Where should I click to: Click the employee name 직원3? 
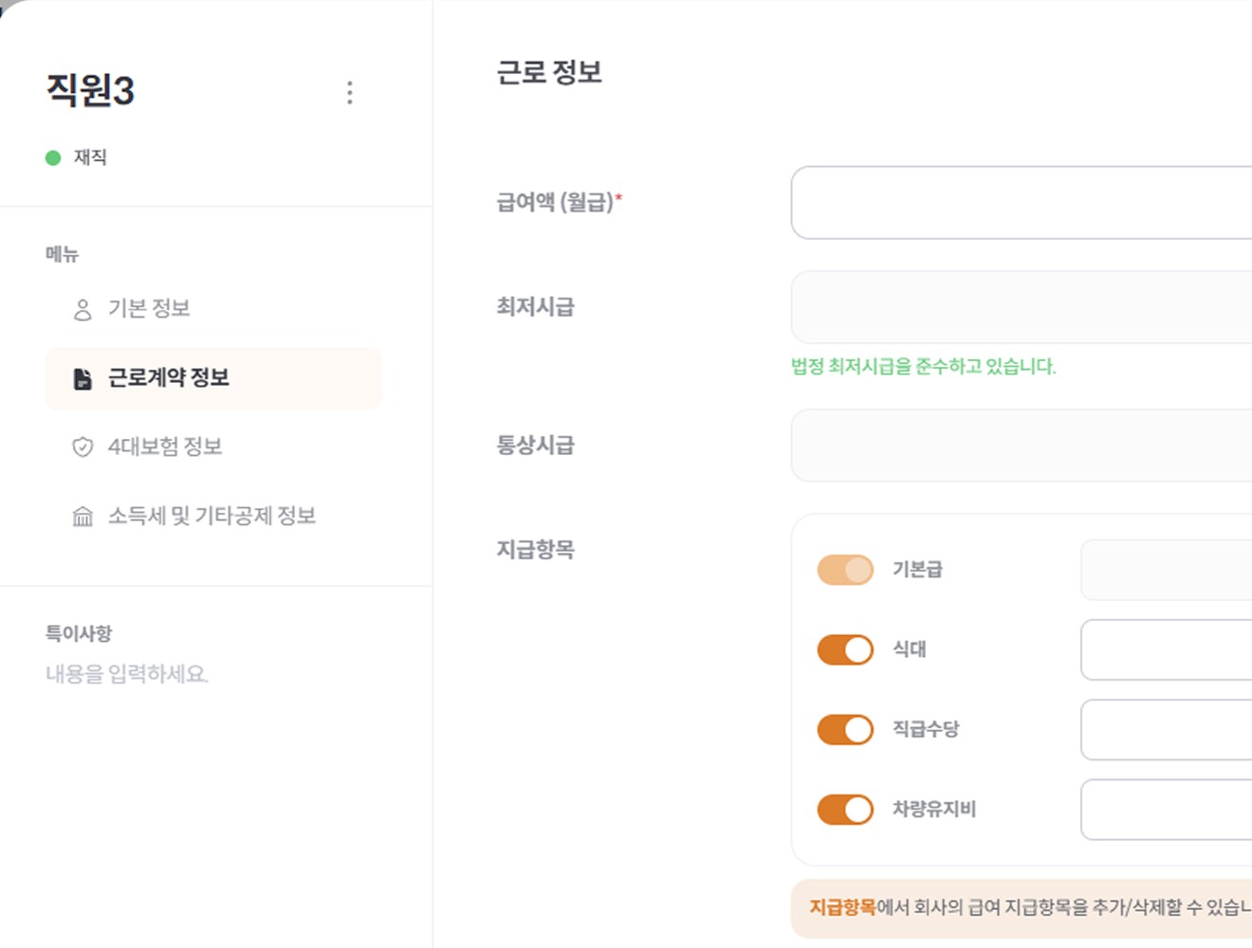click(90, 90)
